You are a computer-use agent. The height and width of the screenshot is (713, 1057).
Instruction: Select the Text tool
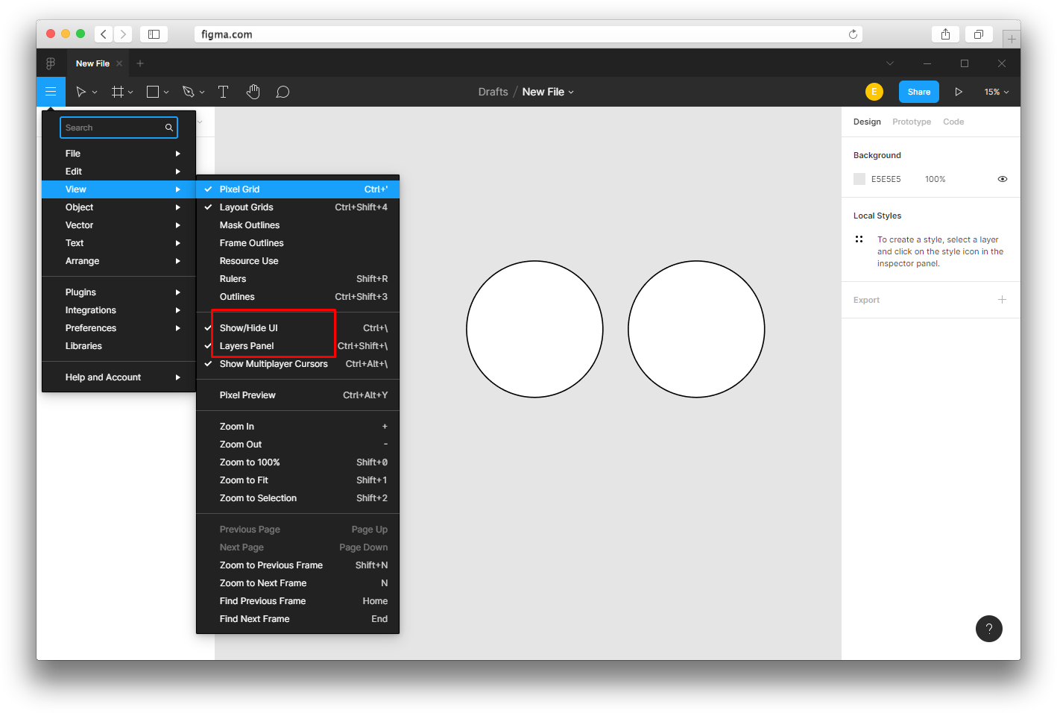(x=223, y=92)
